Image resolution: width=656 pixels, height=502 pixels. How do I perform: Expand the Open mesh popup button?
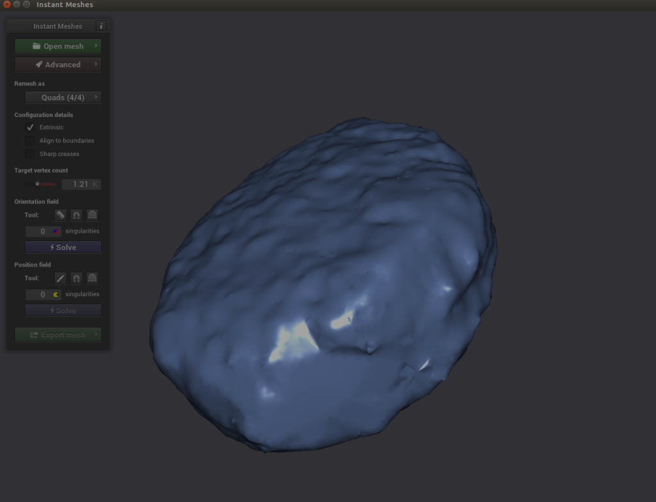coord(58,46)
